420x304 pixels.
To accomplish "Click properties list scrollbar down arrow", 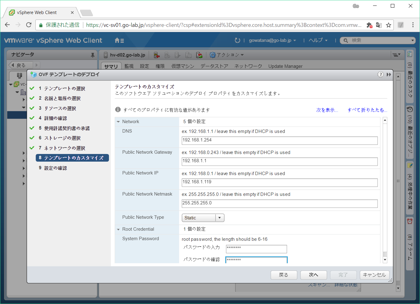I will [x=385, y=260].
